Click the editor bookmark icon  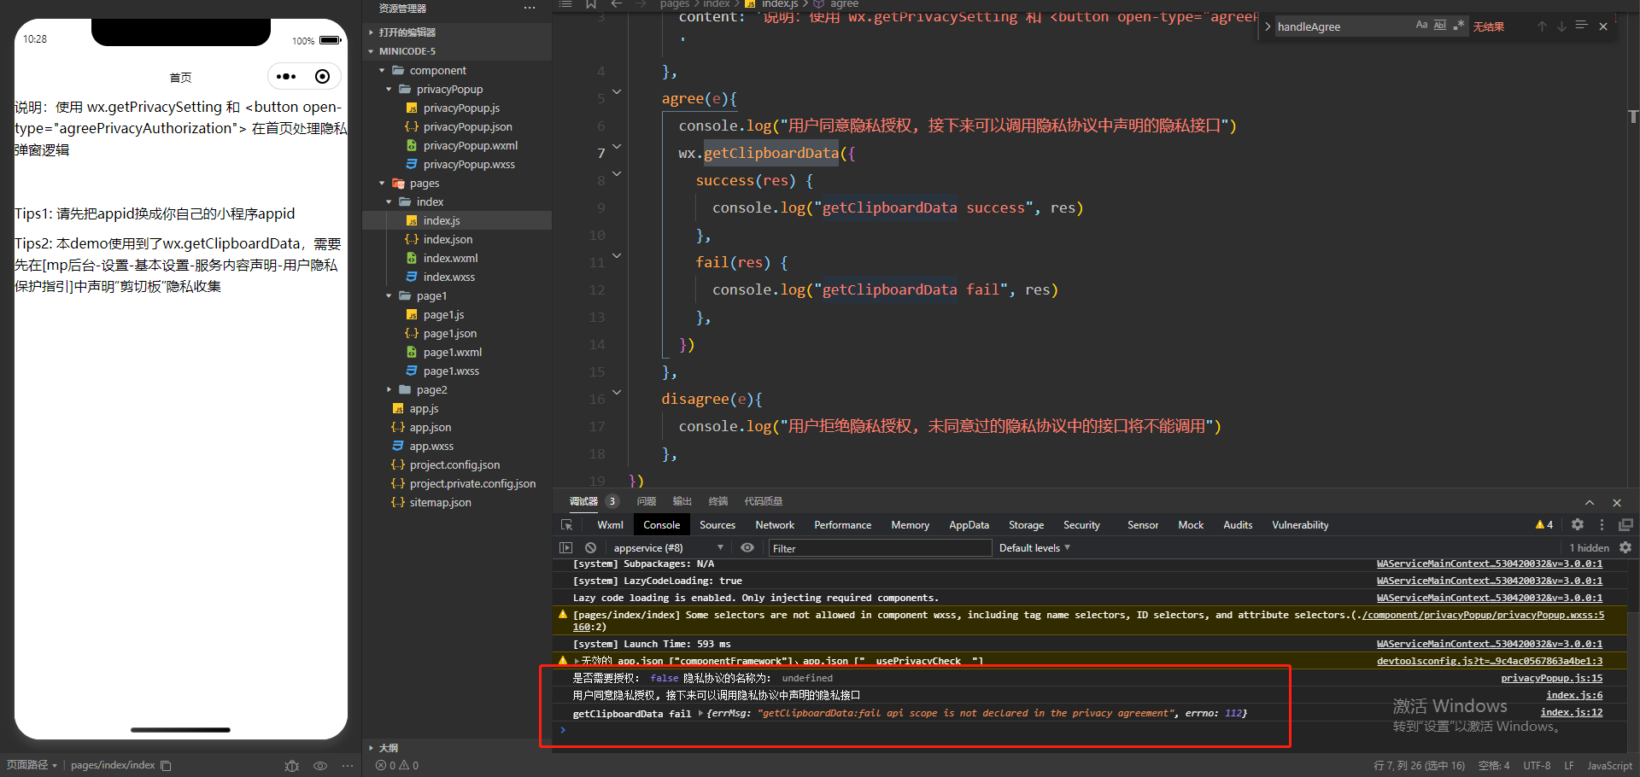pos(590,4)
